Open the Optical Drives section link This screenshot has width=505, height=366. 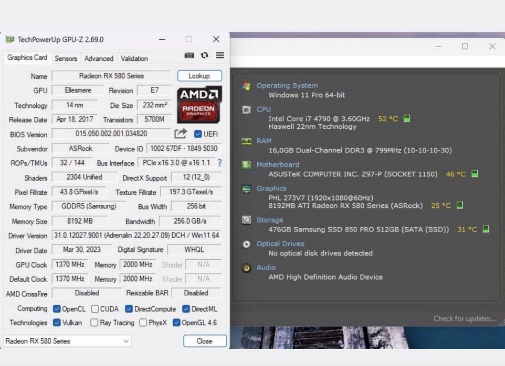pos(280,243)
